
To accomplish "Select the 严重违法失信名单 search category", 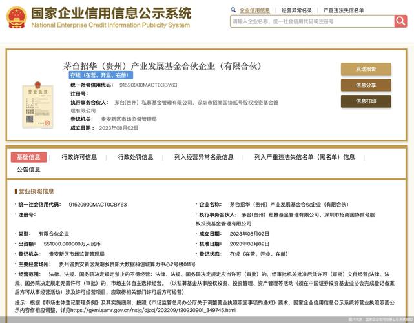I will coord(343,10).
